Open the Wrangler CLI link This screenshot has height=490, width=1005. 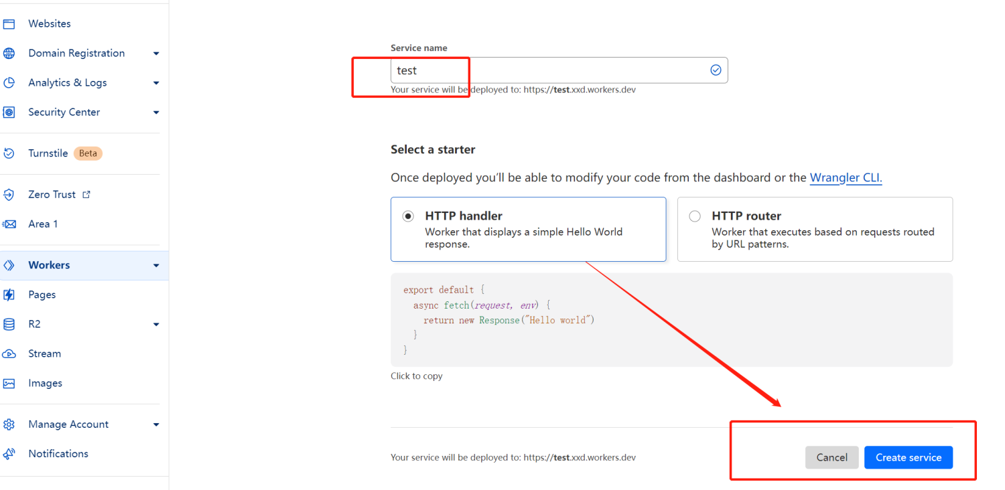pos(846,178)
